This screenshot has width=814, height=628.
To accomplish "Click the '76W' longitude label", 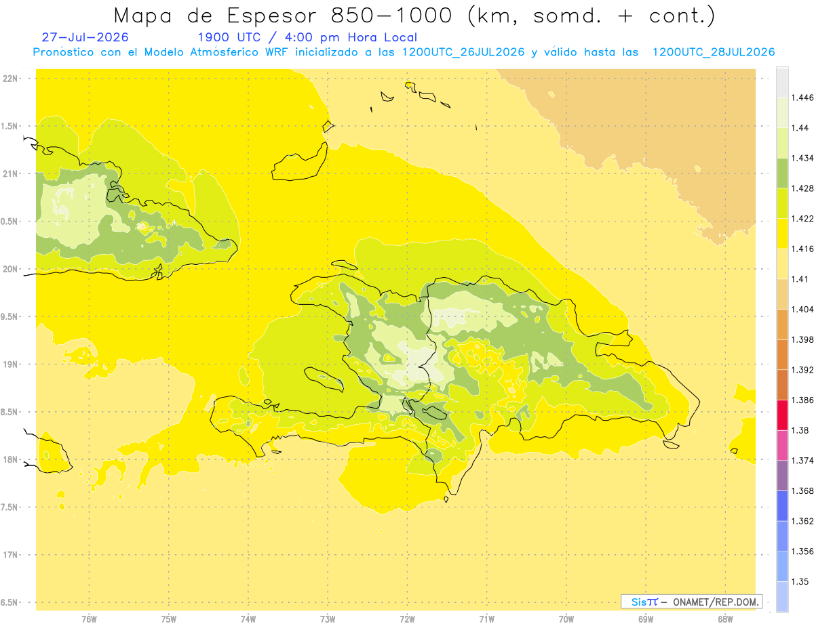I will point(89,619).
